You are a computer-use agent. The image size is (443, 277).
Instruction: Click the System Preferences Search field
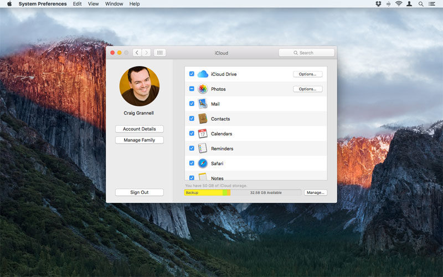tap(307, 53)
